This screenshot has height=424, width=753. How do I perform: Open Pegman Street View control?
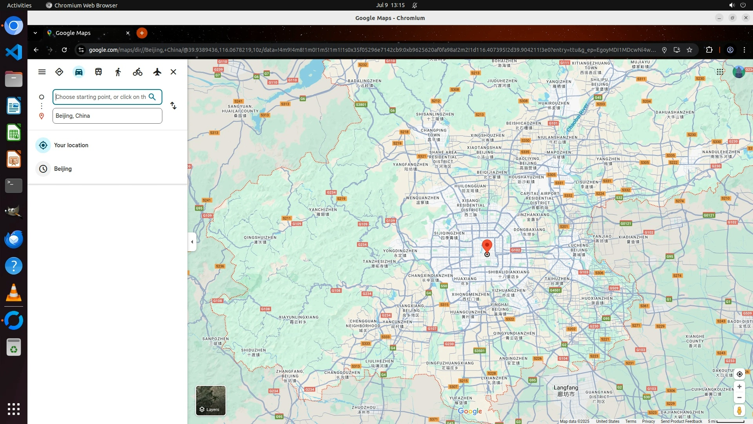(739, 411)
